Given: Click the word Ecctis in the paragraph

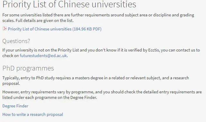Looking at the screenshot, I should tap(154, 50).
